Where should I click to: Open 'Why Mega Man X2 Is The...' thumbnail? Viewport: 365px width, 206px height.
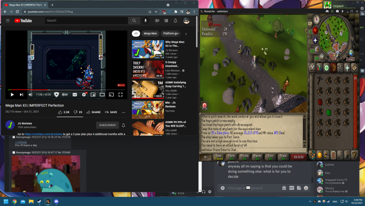[x=148, y=49]
